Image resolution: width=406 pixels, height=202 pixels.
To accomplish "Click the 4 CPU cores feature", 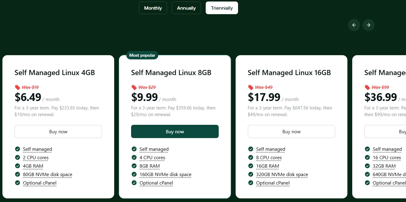I will click(x=152, y=158).
